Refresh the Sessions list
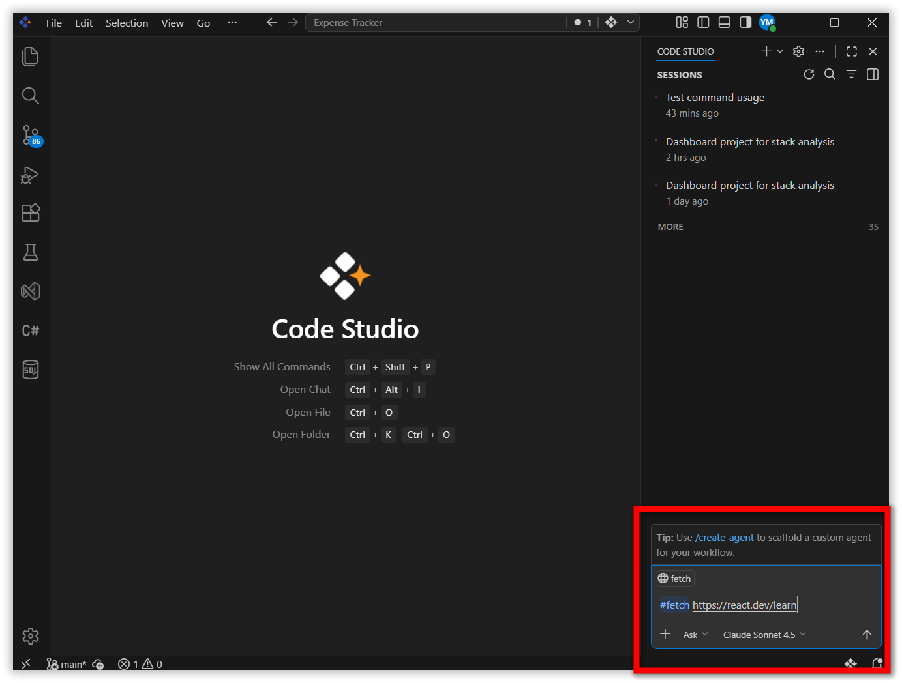Screen dimensions: 902x683 click(809, 74)
